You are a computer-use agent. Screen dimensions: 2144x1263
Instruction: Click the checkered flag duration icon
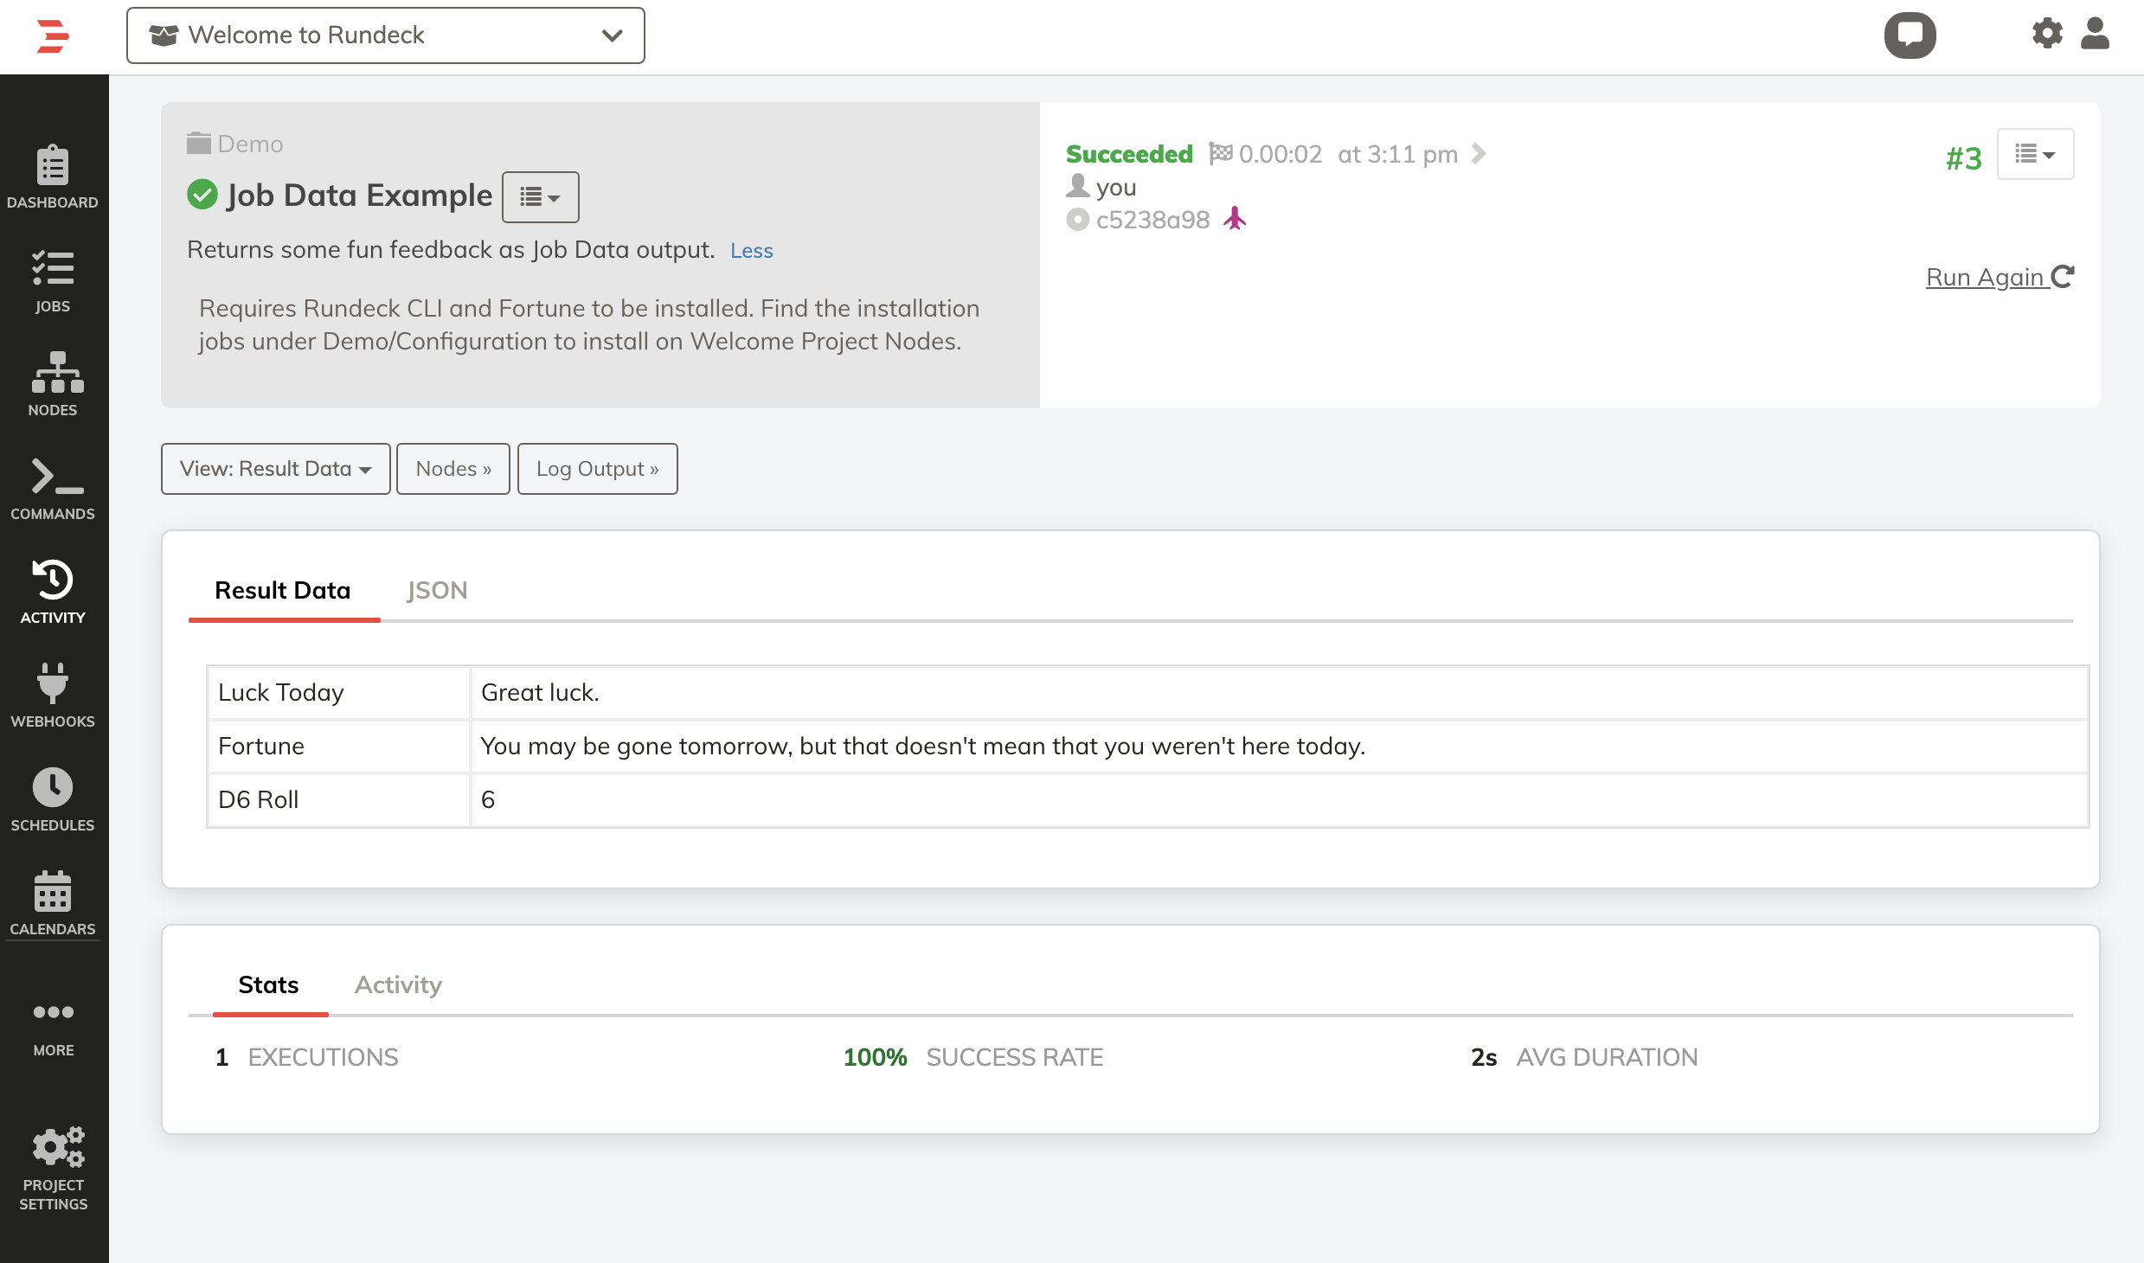[1221, 153]
